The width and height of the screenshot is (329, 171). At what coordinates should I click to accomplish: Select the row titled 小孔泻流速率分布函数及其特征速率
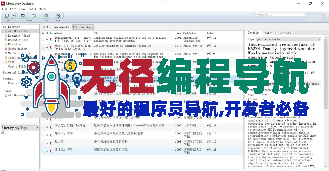click(x=142, y=135)
